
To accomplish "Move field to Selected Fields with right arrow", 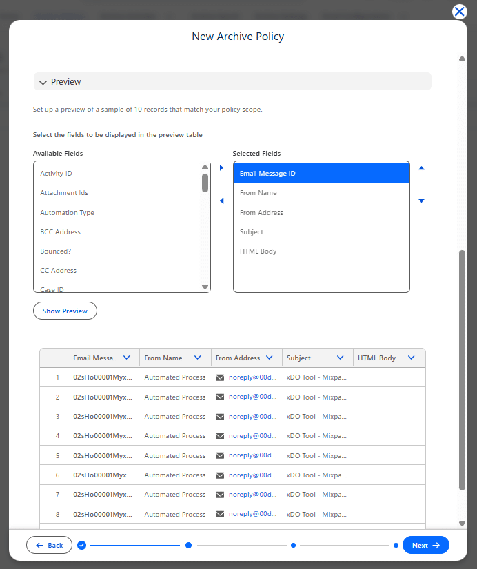I will click(x=221, y=167).
